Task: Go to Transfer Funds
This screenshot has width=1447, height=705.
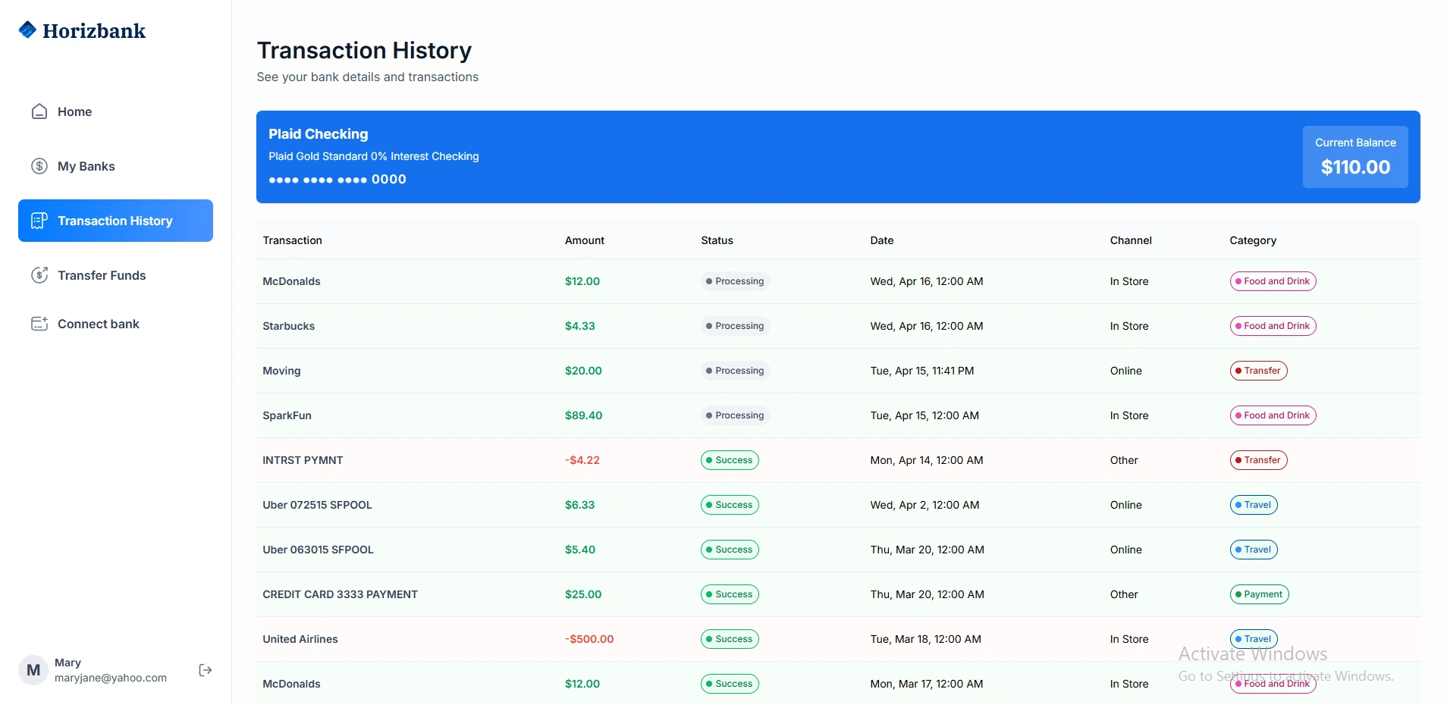Action: (x=115, y=275)
